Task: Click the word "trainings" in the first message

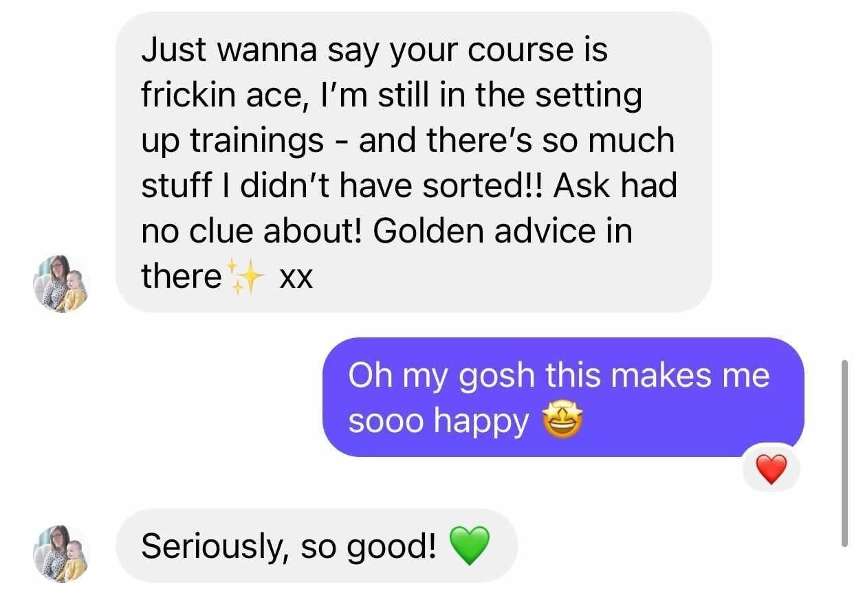Action: tap(256, 142)
